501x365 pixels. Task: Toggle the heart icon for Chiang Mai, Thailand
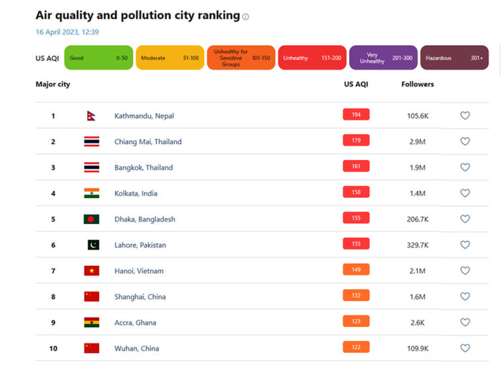pyautogui.click(x=465, y=141)
